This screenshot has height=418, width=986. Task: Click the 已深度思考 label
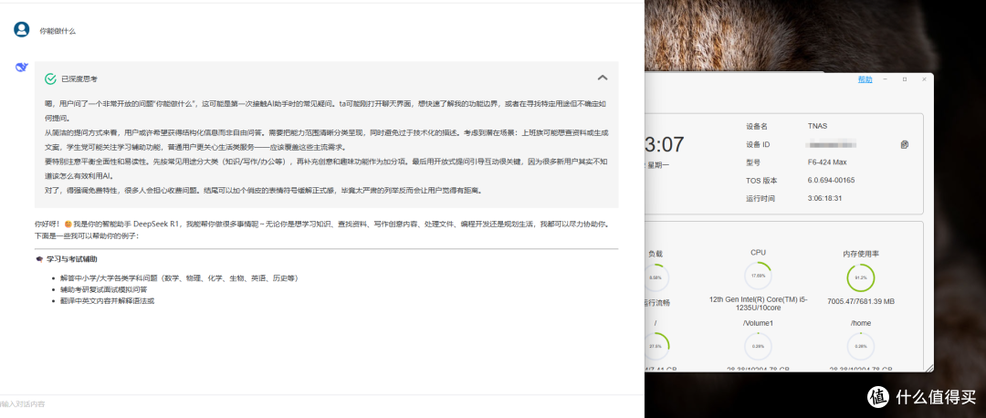(79, 79)
